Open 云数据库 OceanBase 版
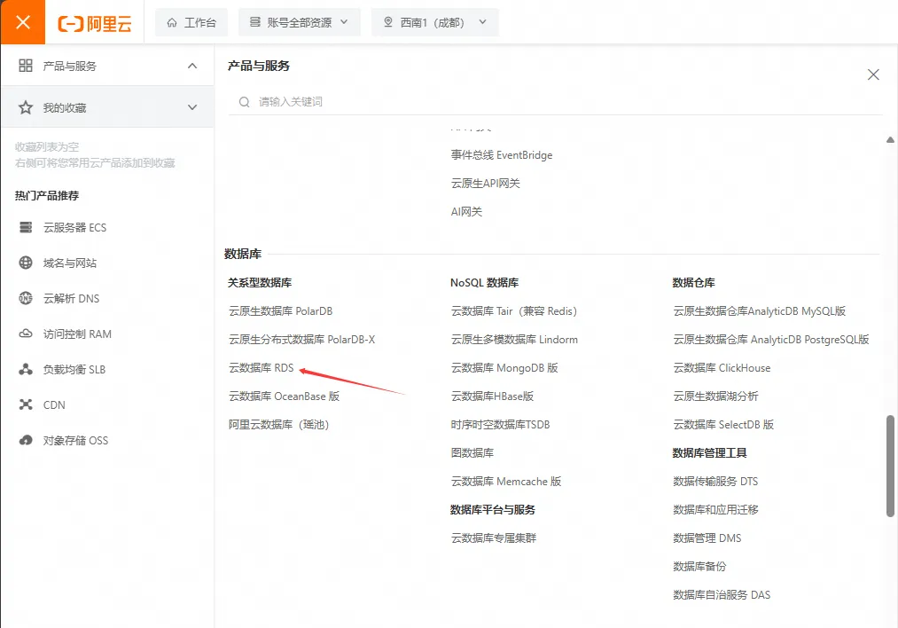The height and width of the screenshot is (628, 898). pyautogui.click(x=284, y=396)
